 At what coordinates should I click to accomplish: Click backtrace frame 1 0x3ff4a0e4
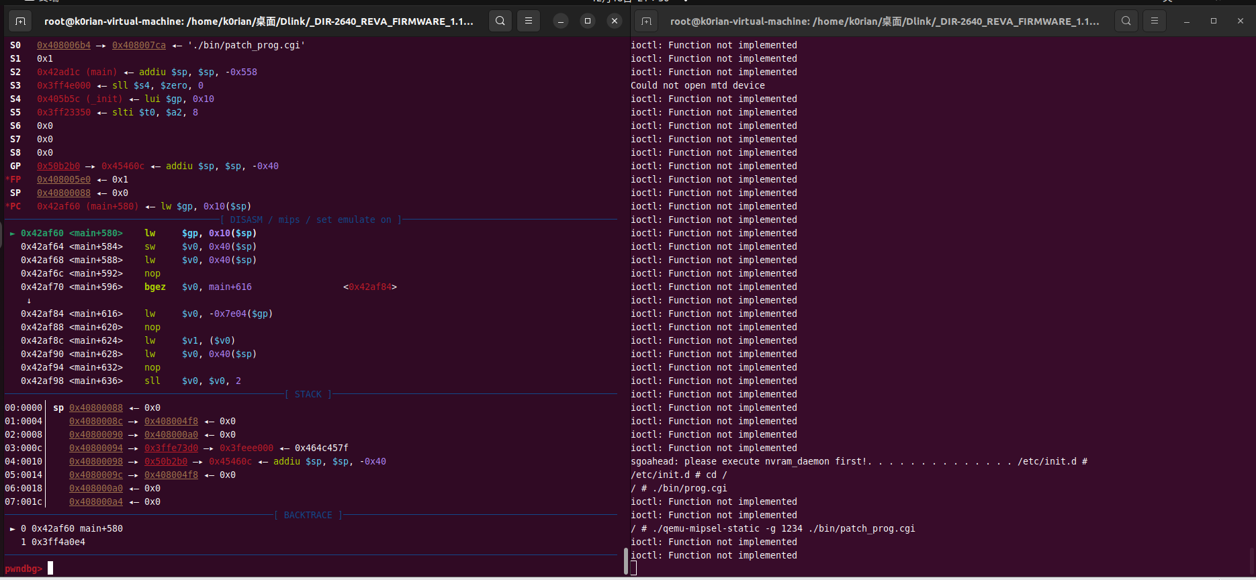tap(53, 542)
